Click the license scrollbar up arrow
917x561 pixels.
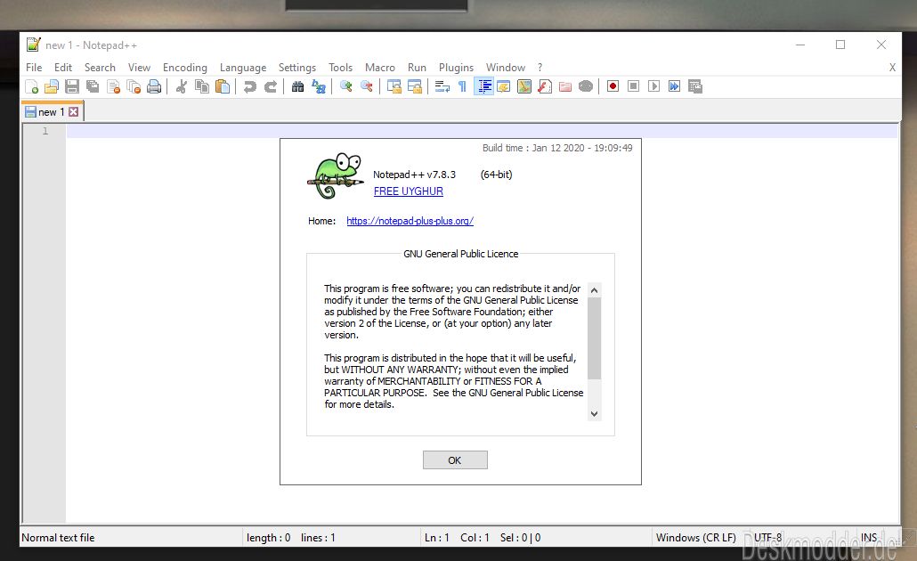pyautogui.click(x=594, y=290)
